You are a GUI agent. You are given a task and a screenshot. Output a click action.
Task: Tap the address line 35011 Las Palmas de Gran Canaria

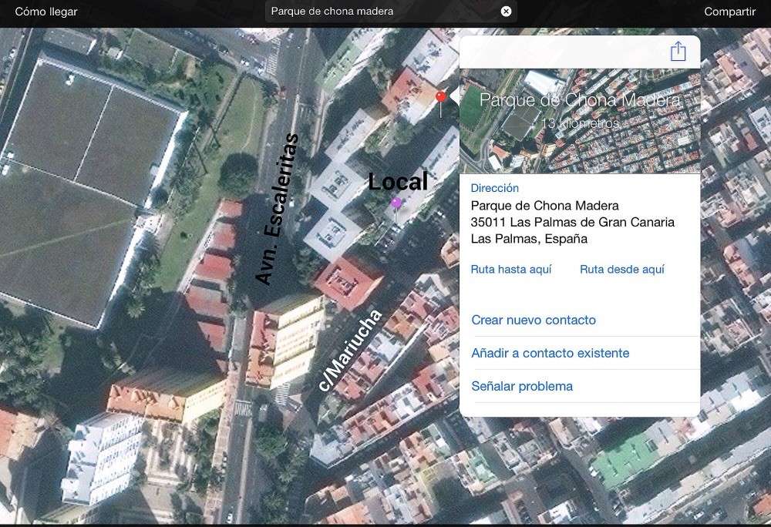point(572,222)
